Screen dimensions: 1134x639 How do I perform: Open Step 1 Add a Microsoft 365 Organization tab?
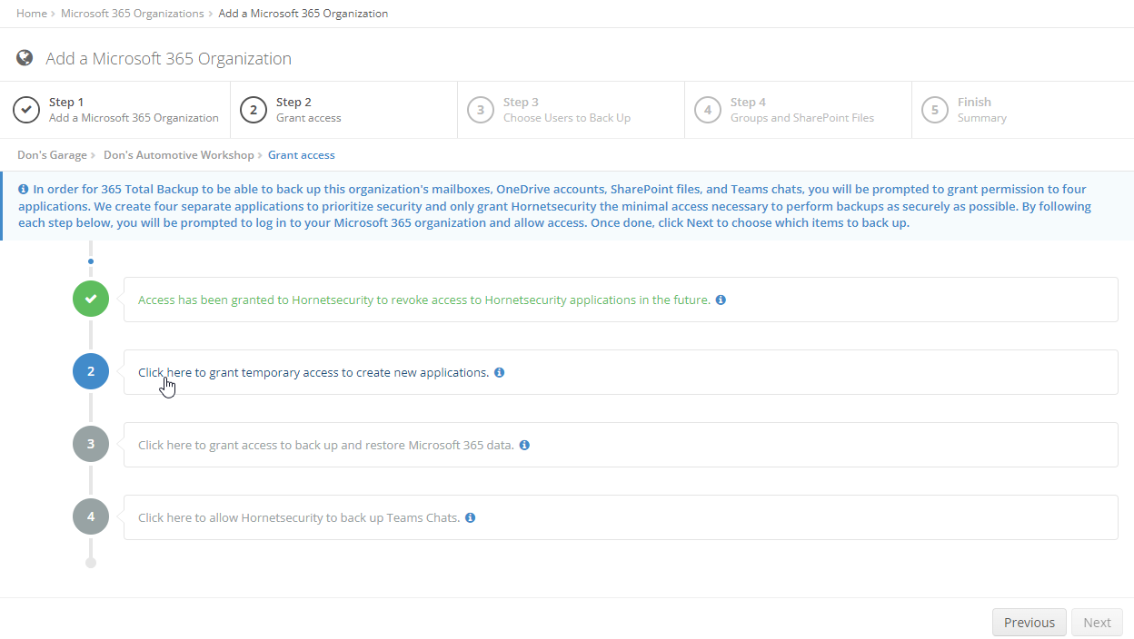click(116, 110)
